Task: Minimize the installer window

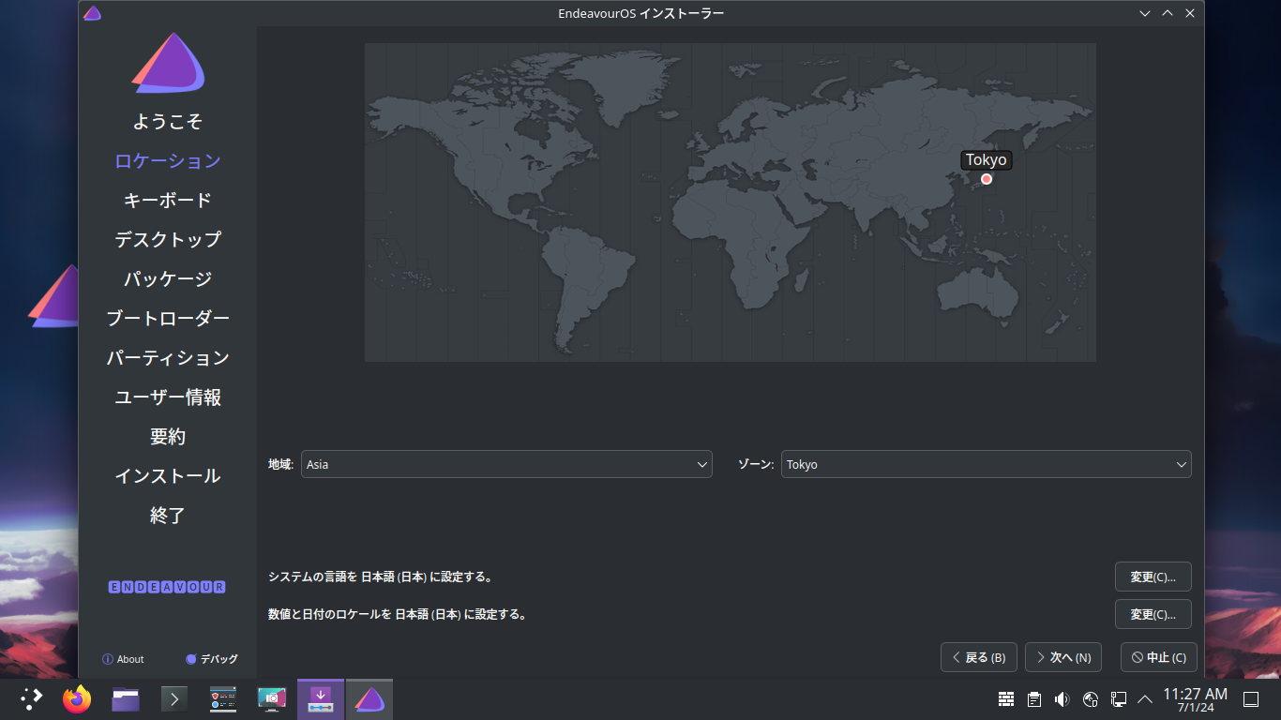Action: tap(1145, 13)
